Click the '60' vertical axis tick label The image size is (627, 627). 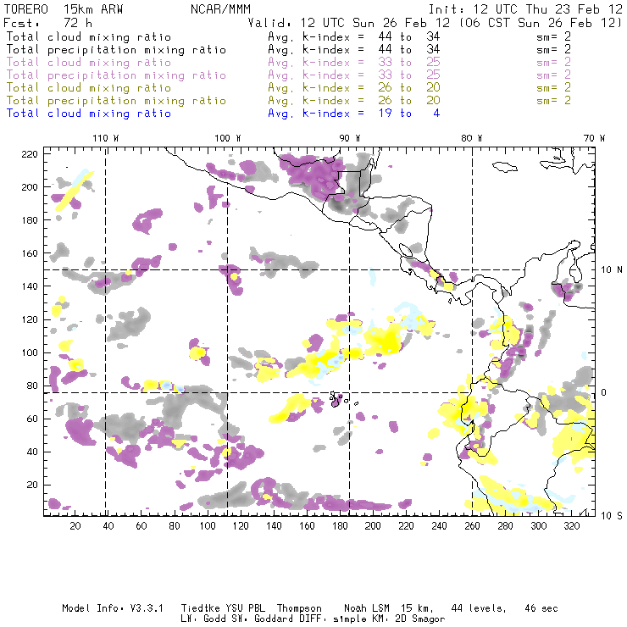click(32, 419)
